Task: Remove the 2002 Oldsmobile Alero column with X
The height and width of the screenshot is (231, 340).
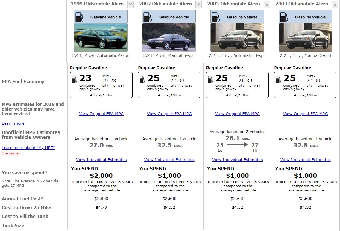Action: [x=199, y=5]
